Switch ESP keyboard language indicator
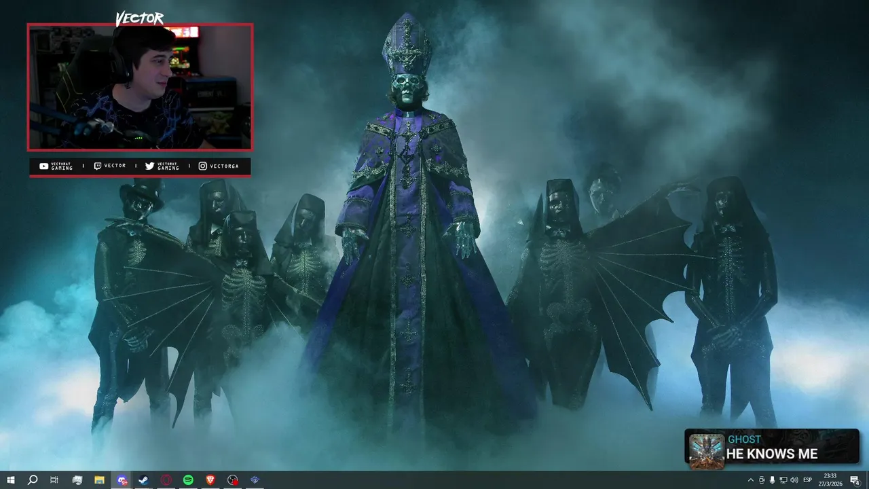The image size is (869, 489). [x=808, y=480]
